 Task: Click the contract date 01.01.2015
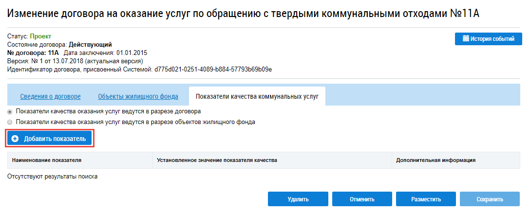132,53
